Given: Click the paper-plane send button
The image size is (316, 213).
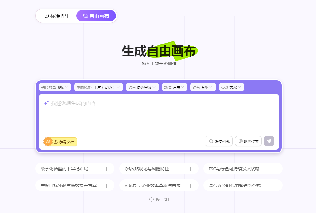Looking at the screenshot, I should coord(269,141).
